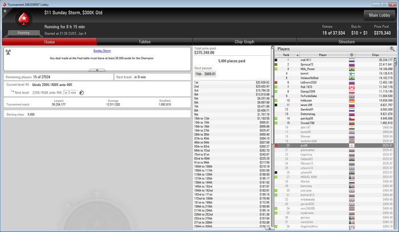This screenshot has width=399, height=232.
Task: Click 5,400 places paid text
Action: pos(231,61)
